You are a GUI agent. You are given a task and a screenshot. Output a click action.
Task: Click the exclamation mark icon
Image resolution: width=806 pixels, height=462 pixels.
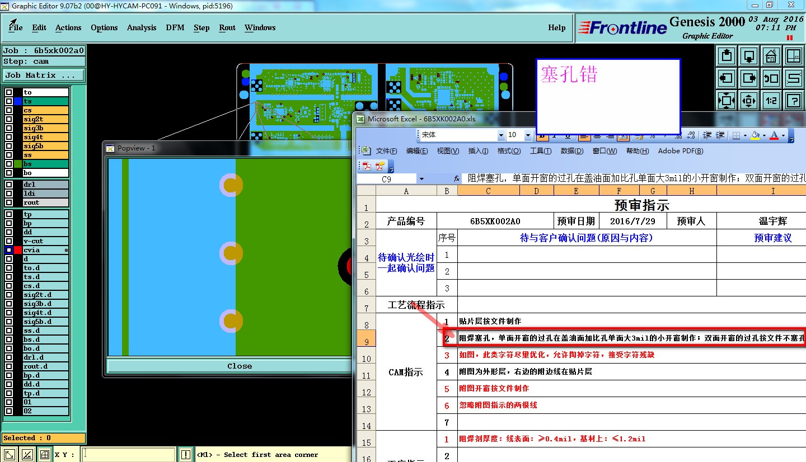[x=186, y=455]
